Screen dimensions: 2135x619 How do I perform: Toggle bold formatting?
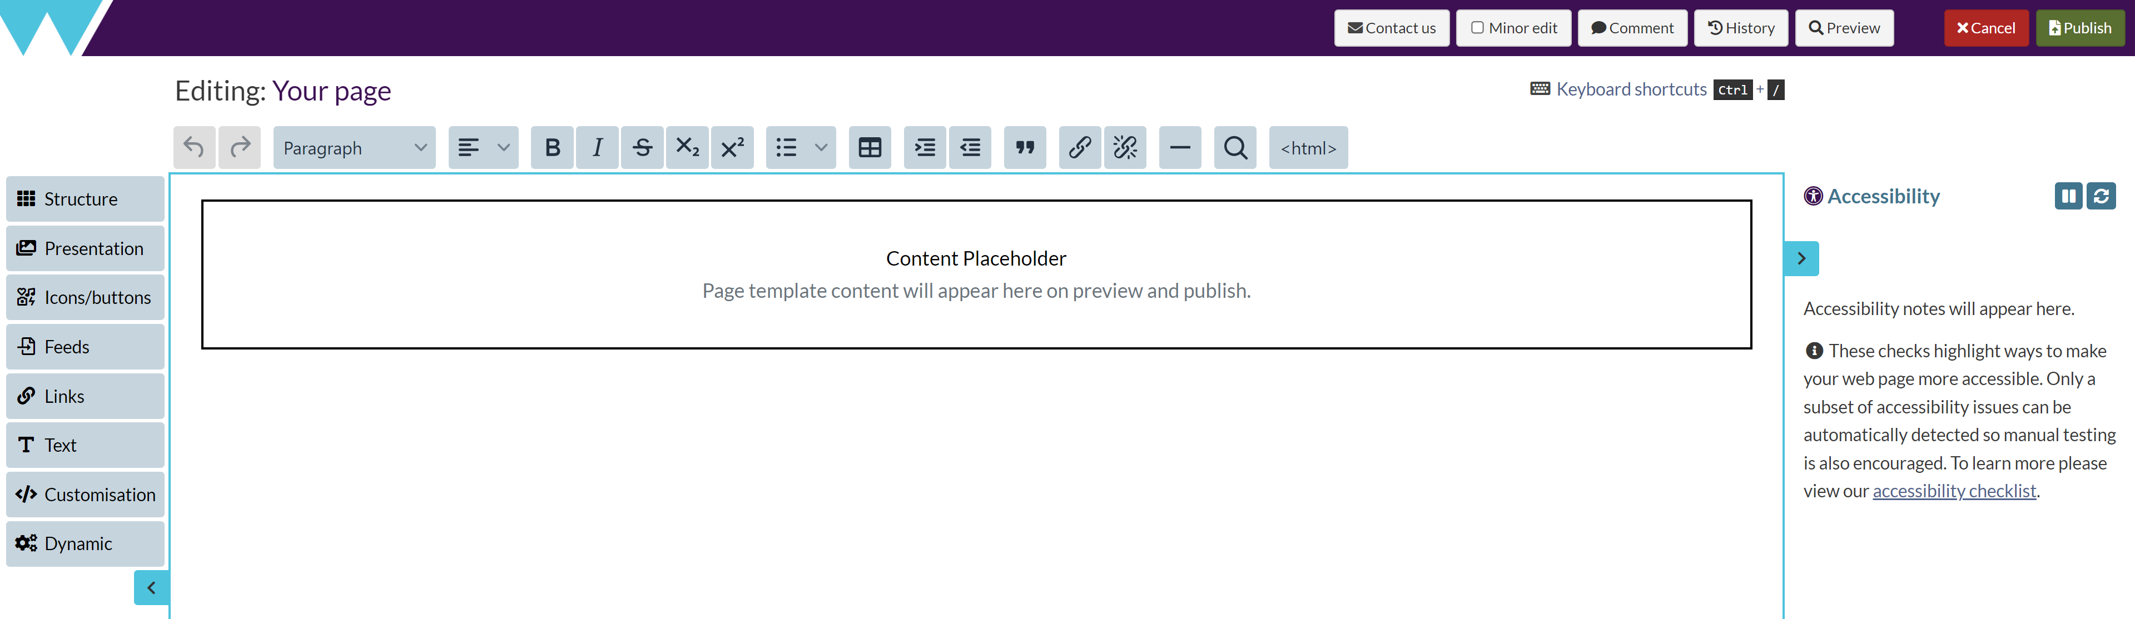552,147
